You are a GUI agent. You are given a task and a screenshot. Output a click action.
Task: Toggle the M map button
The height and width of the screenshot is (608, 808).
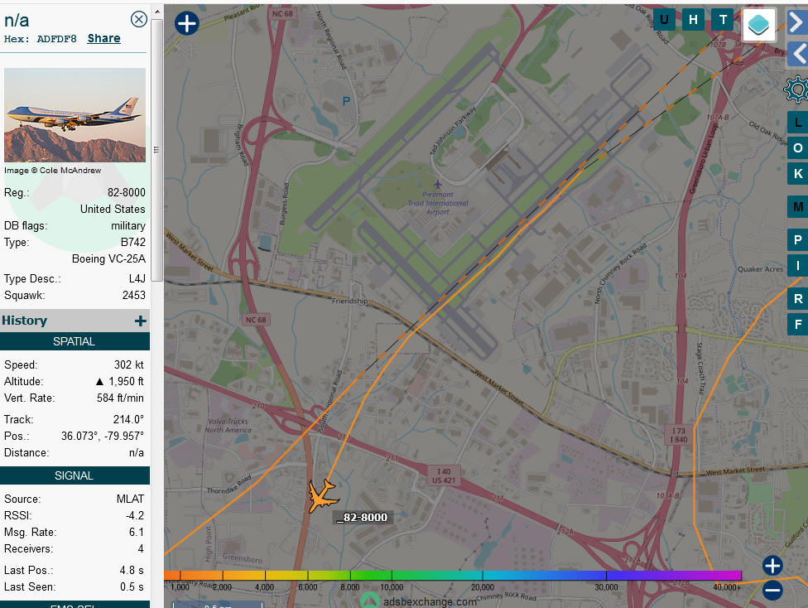pos(798,207)
